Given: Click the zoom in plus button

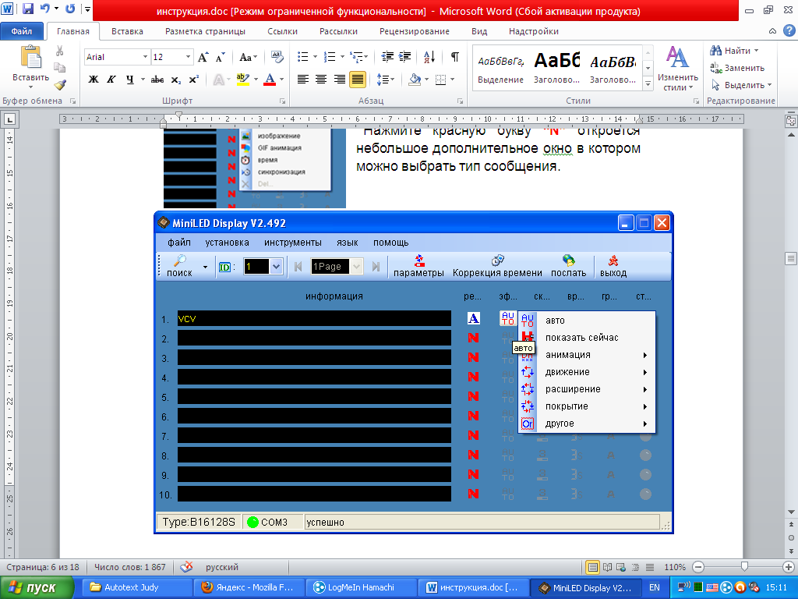Looking at the screenshot, I should pos(789,567).
